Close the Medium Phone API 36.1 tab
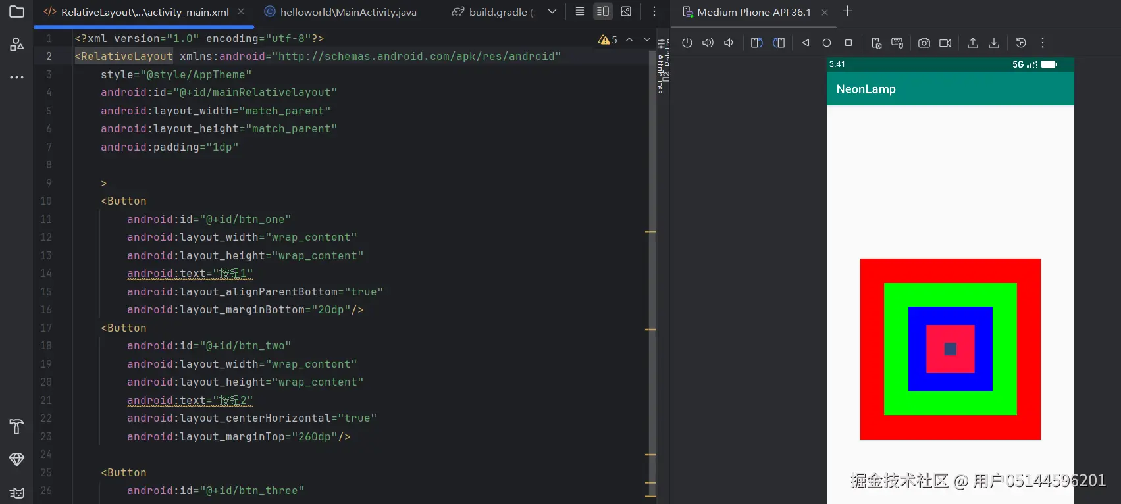The height and width of the screenshot is (504, 1121). point(824,12)
